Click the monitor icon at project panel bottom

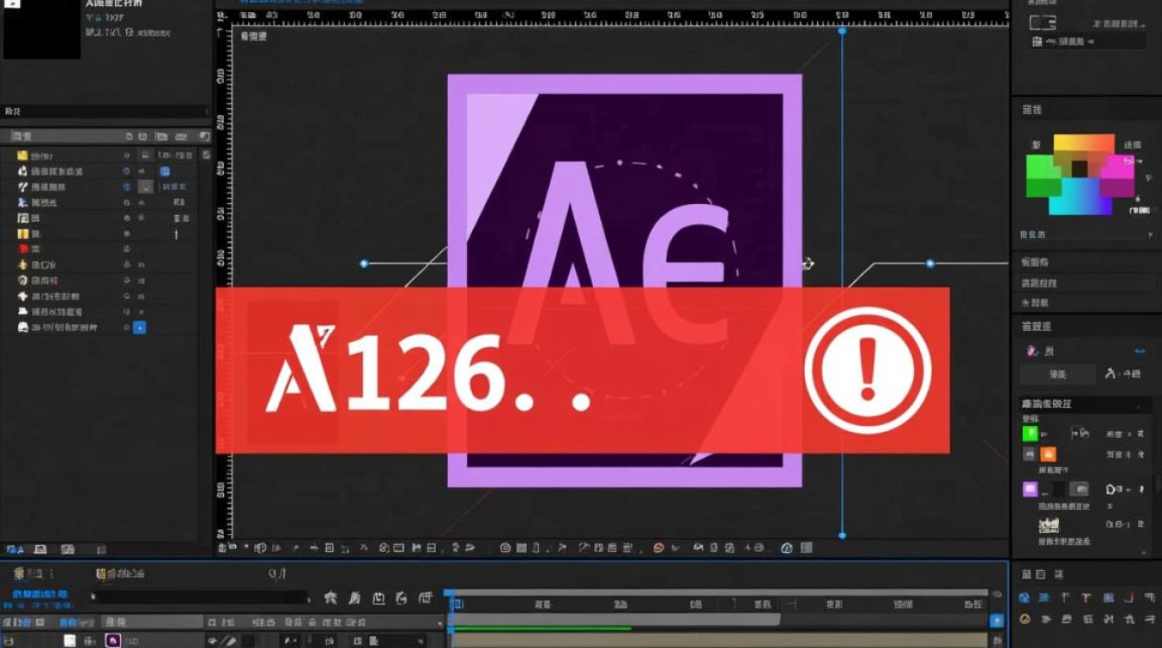(40, 550)
